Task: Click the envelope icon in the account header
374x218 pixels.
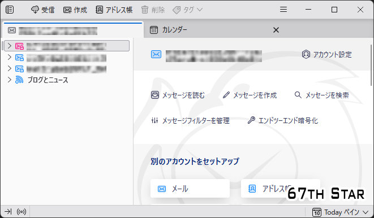Action: click(x=156, y=54)
